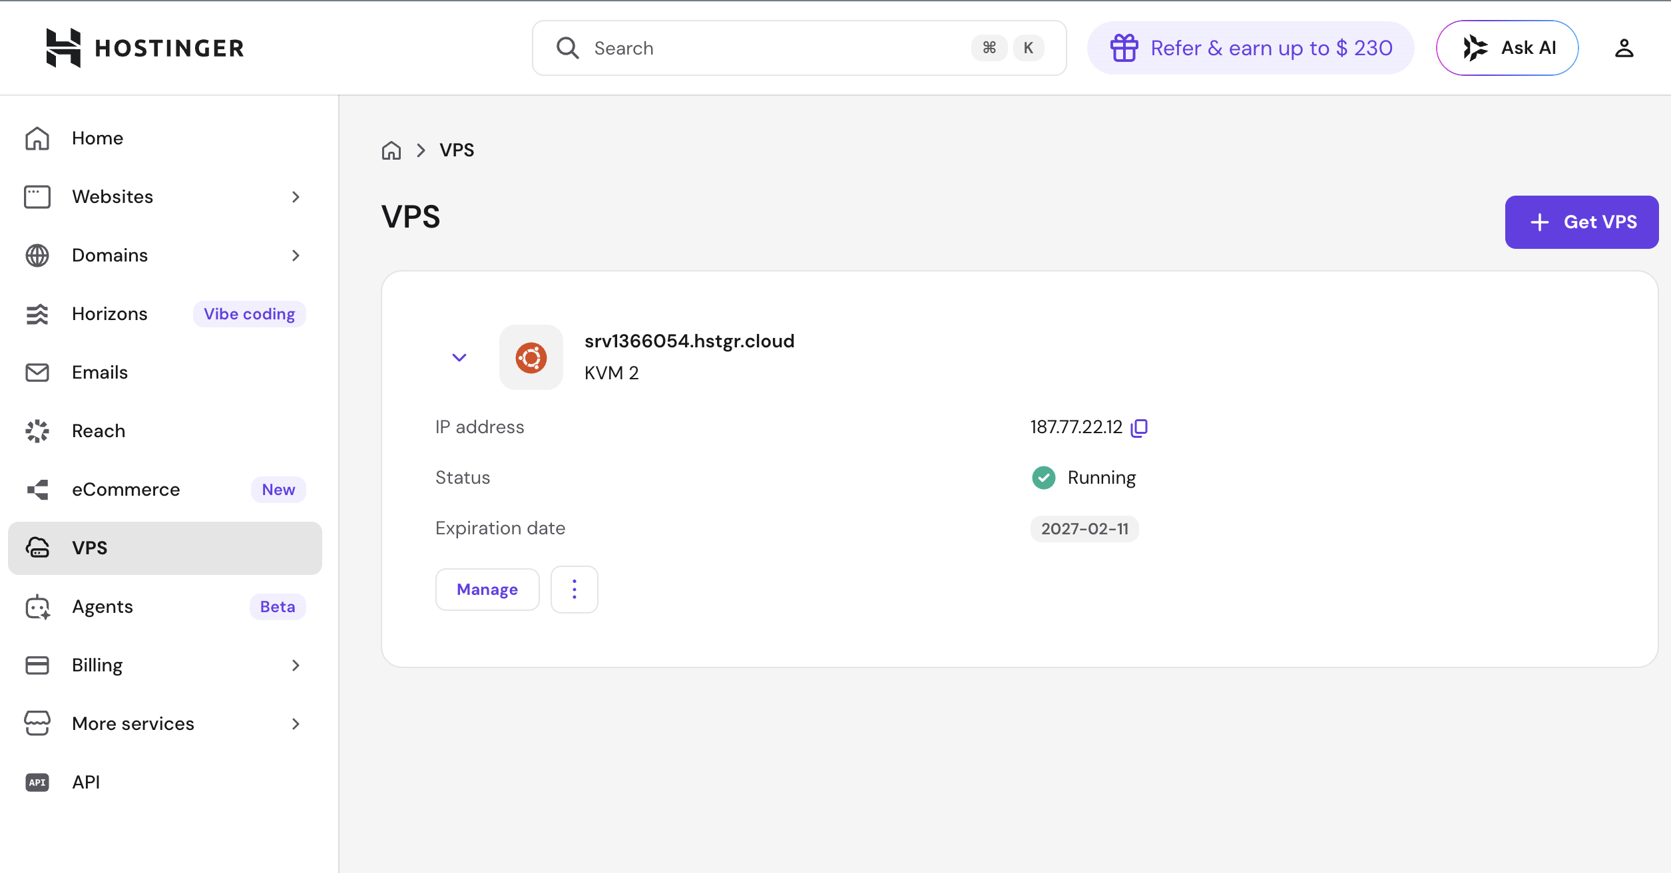Click the Hostinger logo

tap(145, 48)
